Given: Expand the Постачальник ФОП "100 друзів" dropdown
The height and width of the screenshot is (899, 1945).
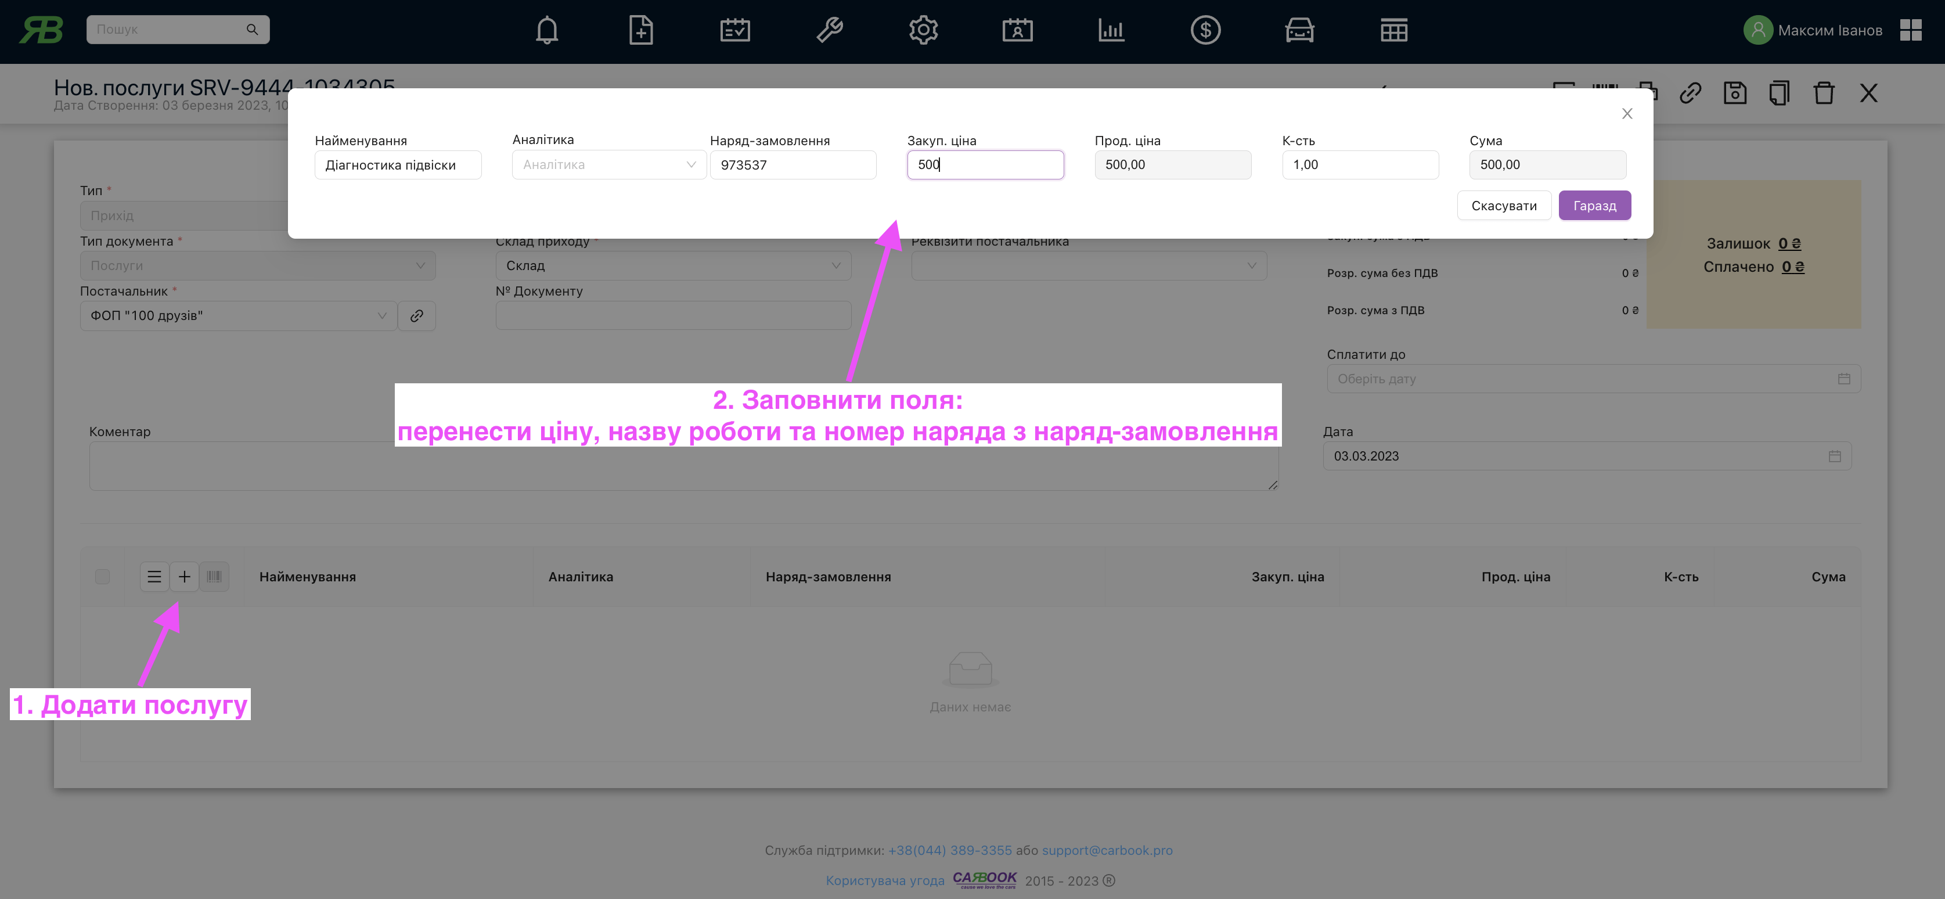Looking at the screenshot, I should tap(238, 316).
